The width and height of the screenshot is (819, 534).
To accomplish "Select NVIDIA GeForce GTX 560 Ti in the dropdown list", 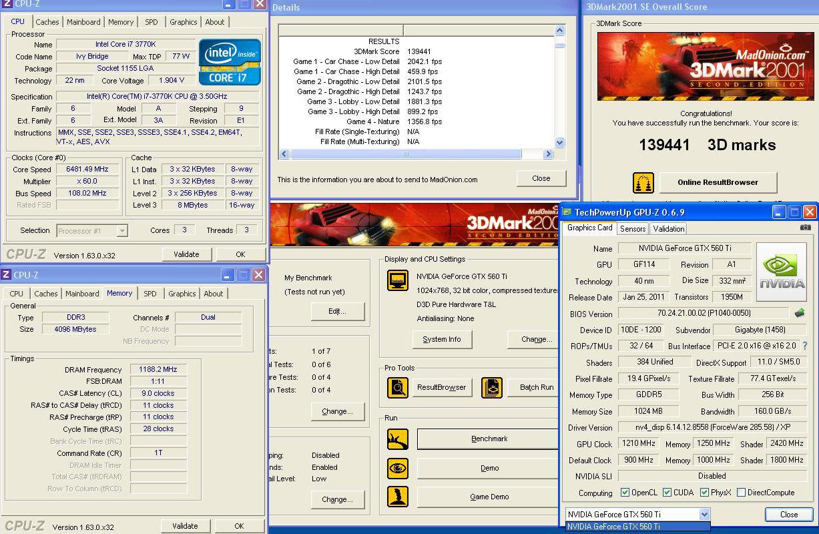I will click(x=637, y=527).
